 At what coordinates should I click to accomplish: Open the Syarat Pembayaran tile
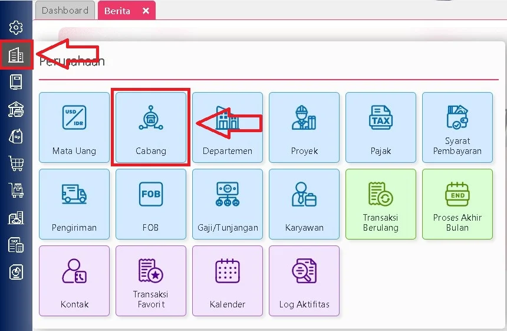[457, 127]
